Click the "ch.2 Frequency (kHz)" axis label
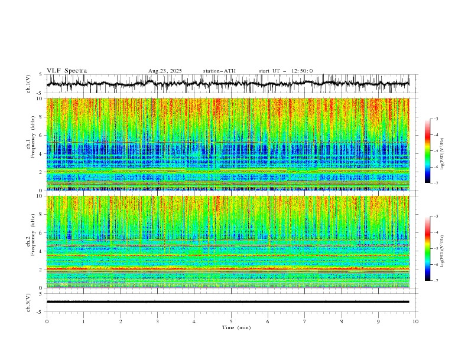 coord(30,235)
